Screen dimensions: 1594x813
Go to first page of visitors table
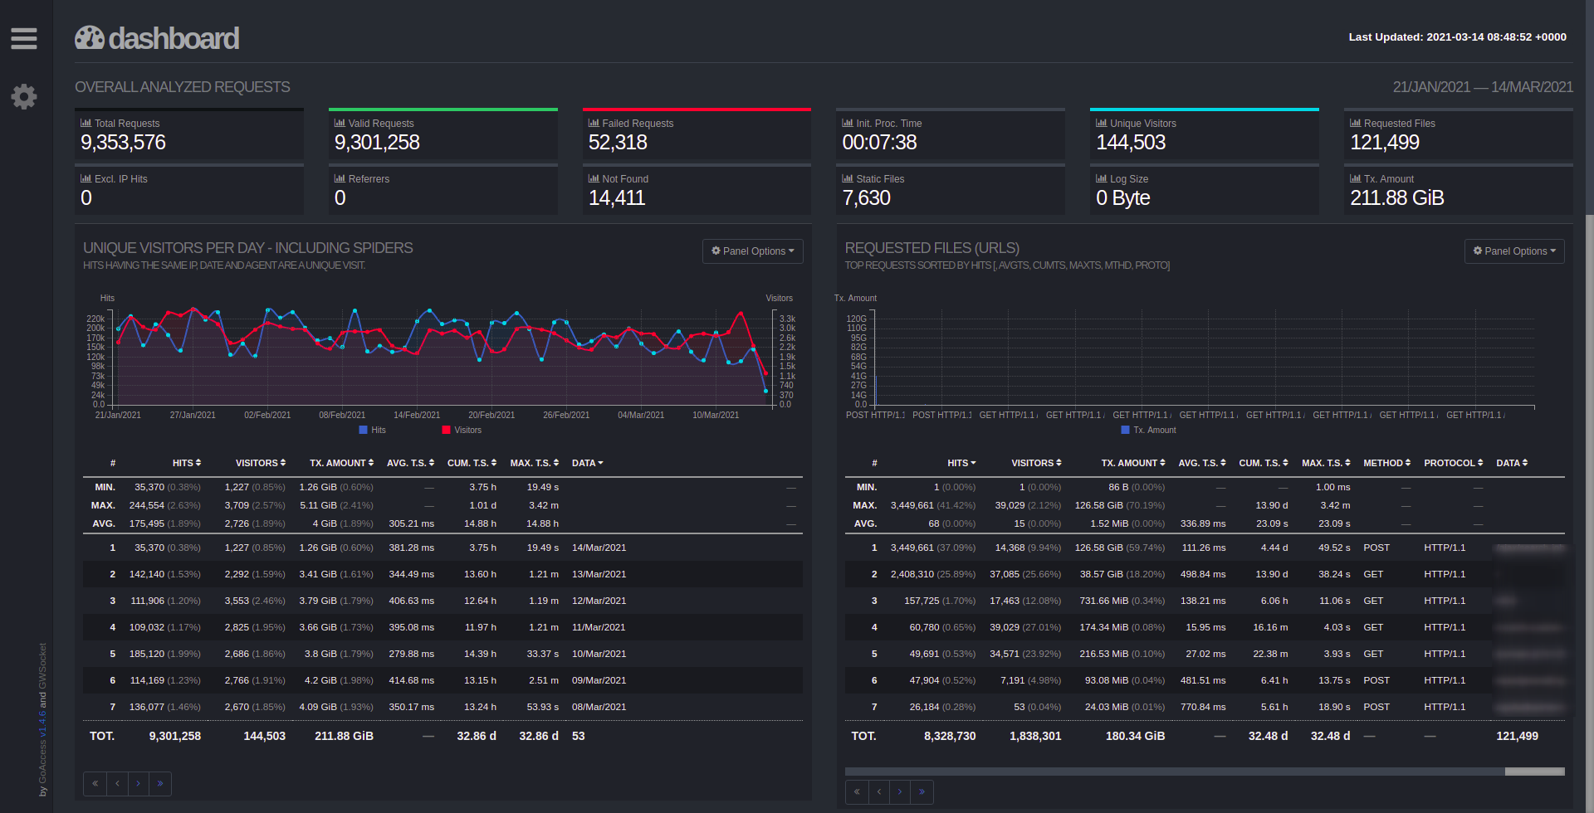[95, 783]
